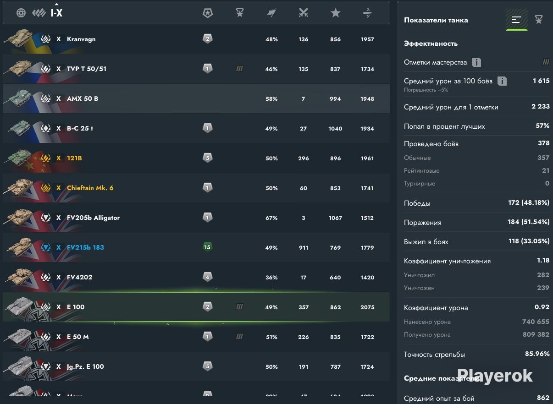Click the E 100 tank thumbnail
The width and height of the screenshot is (553, 404).
[x=19, y=306]
